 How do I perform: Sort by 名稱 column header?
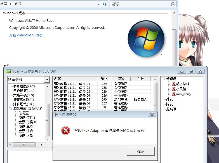(x=75, y=79)
